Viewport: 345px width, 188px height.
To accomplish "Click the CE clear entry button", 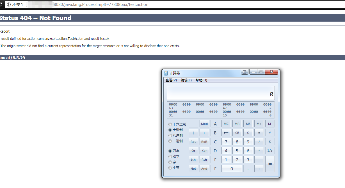I will click(237, 133).
